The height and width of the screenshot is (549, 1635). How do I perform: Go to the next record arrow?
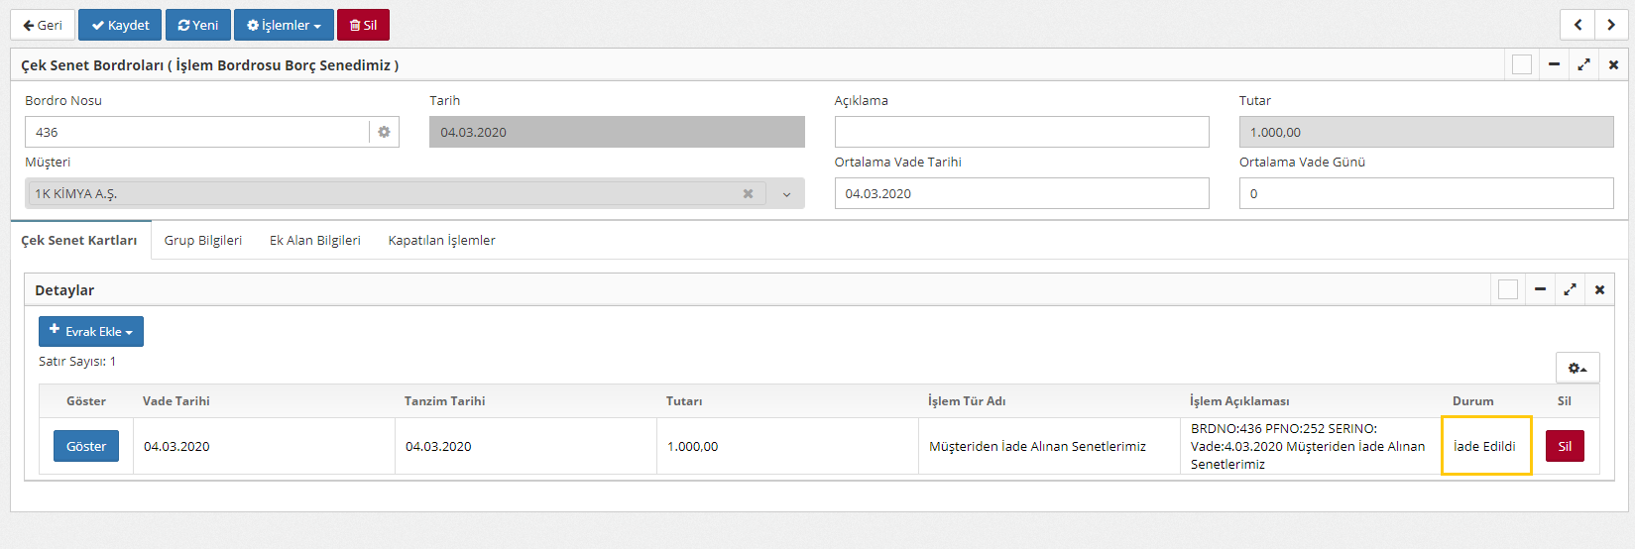[x=1611, y=25]
